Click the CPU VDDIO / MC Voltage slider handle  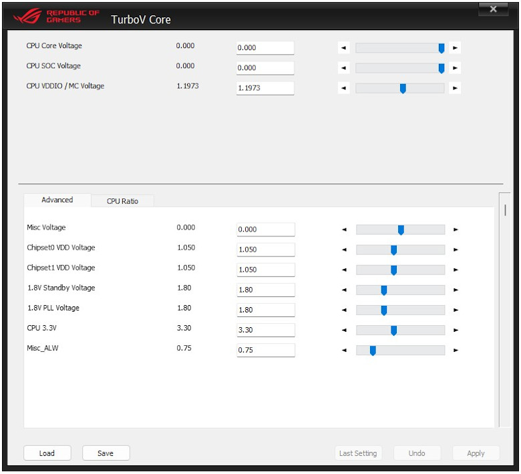click(x=403, y=88)
